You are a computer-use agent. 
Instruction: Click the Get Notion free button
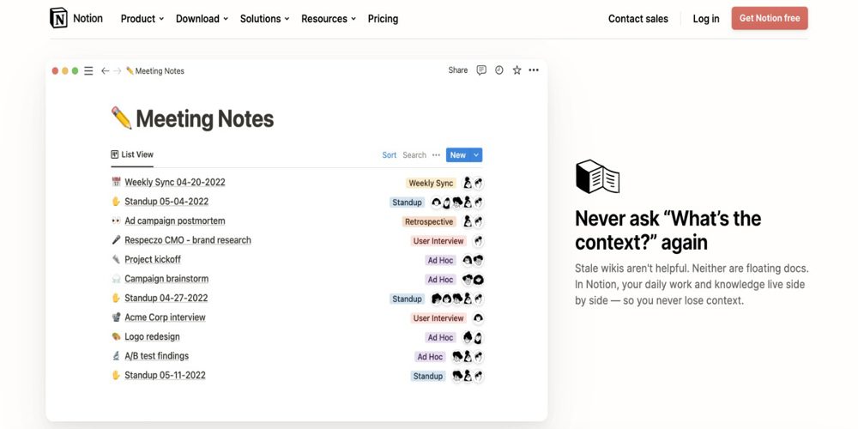click(770, 18)
